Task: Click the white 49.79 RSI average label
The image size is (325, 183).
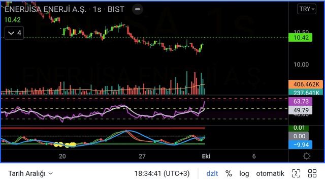Action: pos(300,110)
